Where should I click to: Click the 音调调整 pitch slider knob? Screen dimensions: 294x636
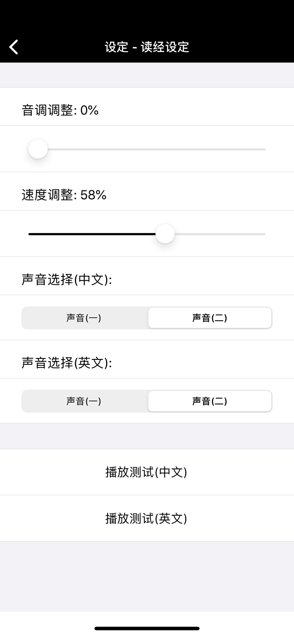pos(38,149)
